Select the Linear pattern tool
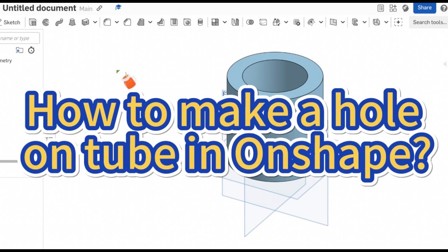This screenshot has width=448, height=252. pos(215,22)
